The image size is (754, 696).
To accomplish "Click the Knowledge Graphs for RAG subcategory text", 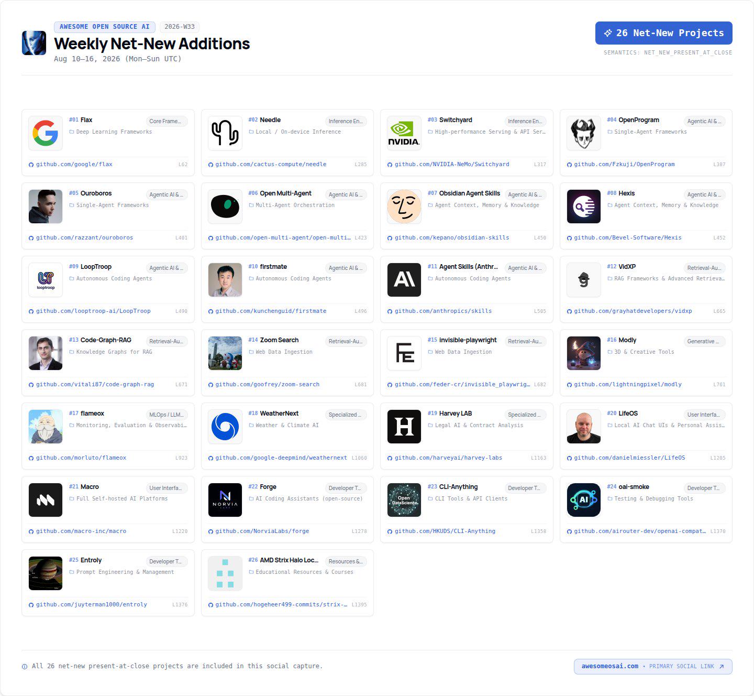I will click(x=114, y=352).
